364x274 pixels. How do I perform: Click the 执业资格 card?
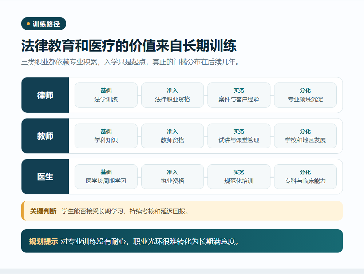173,177
